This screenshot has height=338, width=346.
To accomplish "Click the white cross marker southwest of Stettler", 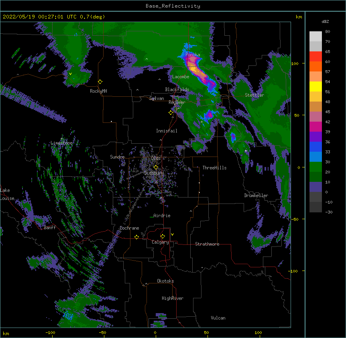I will pos(246,151).
